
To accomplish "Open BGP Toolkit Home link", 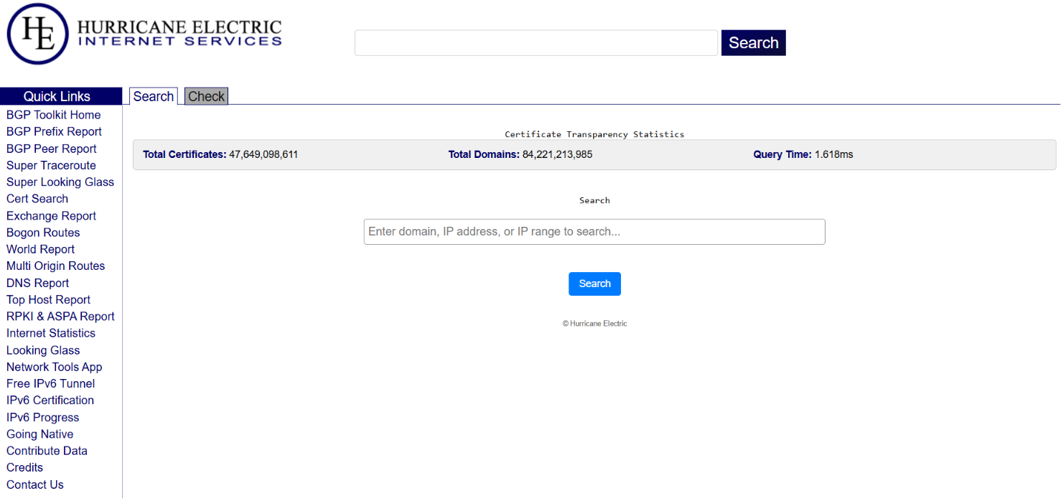I will pyautogui.click(x=53, y=115).
